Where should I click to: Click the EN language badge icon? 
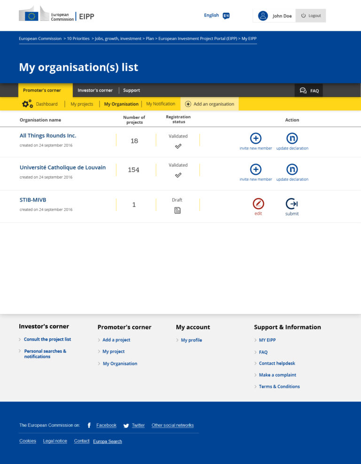(226, 16)
